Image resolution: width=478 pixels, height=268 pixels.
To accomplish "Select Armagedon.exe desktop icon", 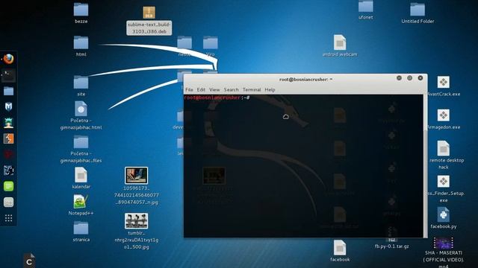I will 443,115.
